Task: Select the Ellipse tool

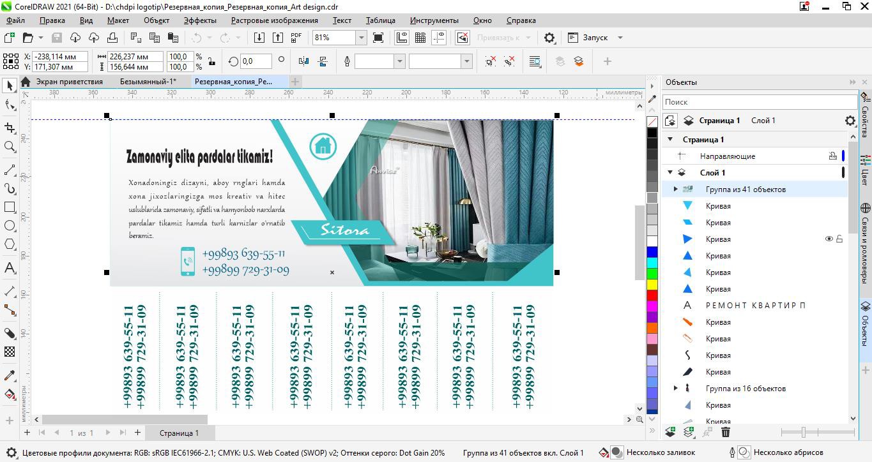Action: 10,226
